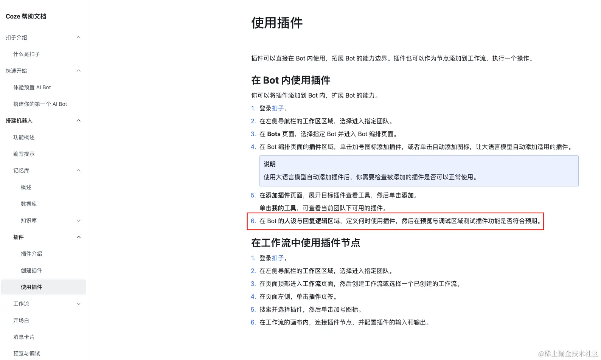
Task: Click the bold 添加插件 text in step 5
Action: (278, 195)
